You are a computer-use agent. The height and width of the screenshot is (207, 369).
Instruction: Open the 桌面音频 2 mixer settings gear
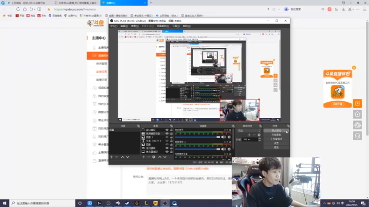(x=229, y=149)
